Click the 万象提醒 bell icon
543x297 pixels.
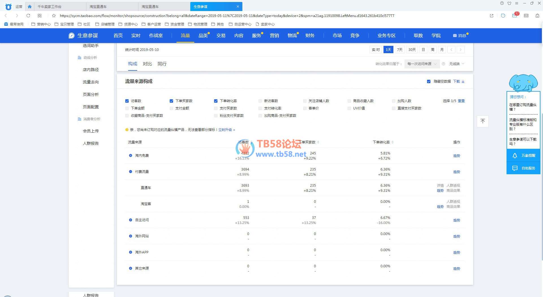[515, 156]
